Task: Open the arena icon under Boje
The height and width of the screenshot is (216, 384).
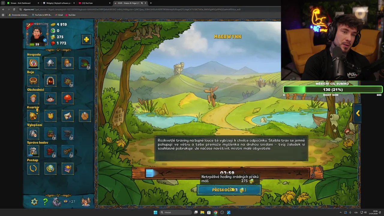Action: pos(33,81)
